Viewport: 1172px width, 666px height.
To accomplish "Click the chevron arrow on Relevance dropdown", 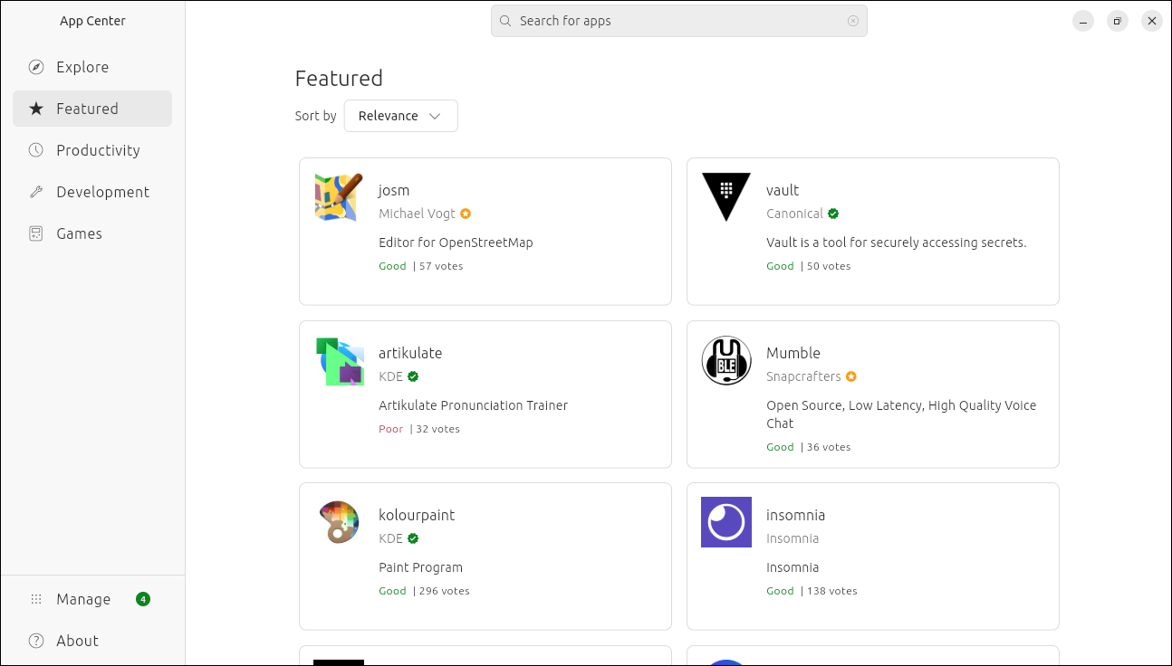I will [x=435, y=116].
